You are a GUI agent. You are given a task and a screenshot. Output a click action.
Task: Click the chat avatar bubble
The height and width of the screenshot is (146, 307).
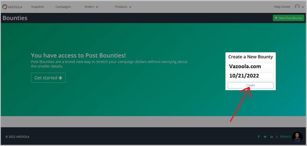pyautogui.click(x=297, y=137)
